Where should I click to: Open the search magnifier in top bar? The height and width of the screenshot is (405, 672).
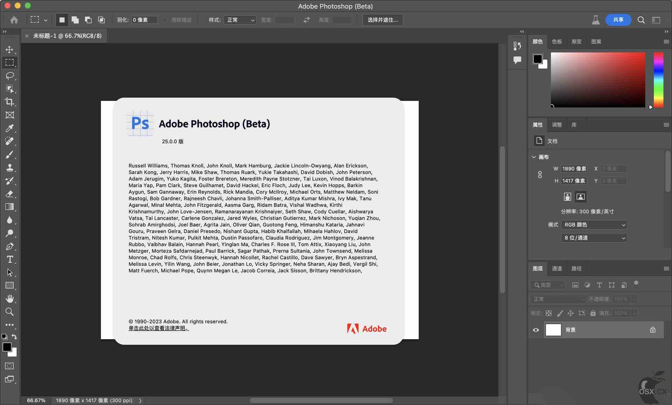click(x=641, y=20)
